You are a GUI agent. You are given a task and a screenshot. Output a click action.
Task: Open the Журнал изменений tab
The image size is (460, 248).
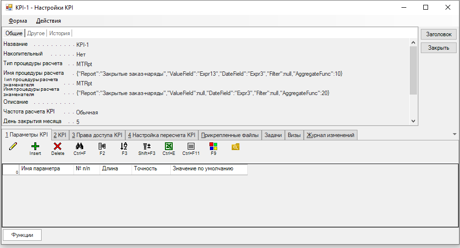pyautogui.click(x=331, y=135)
